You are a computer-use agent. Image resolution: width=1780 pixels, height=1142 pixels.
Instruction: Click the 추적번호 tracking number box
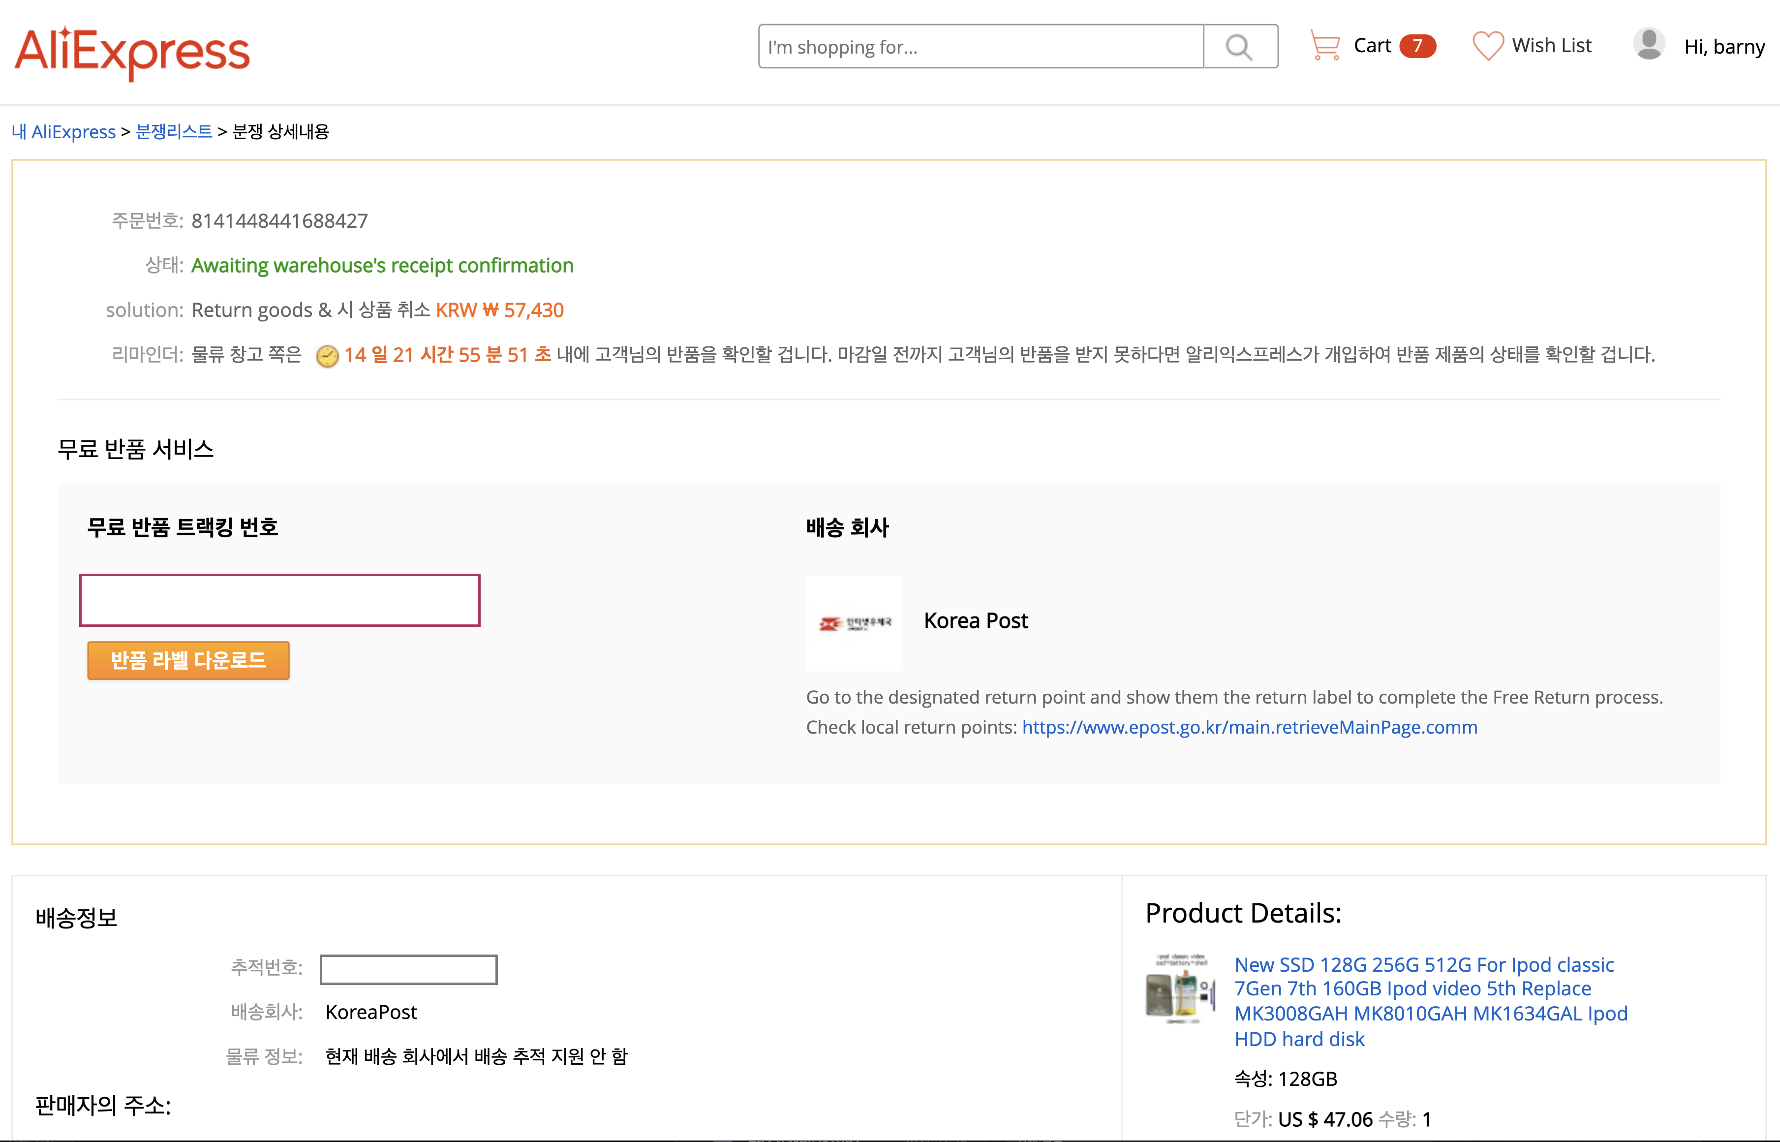pyautogui.click(x=408, y=969)
